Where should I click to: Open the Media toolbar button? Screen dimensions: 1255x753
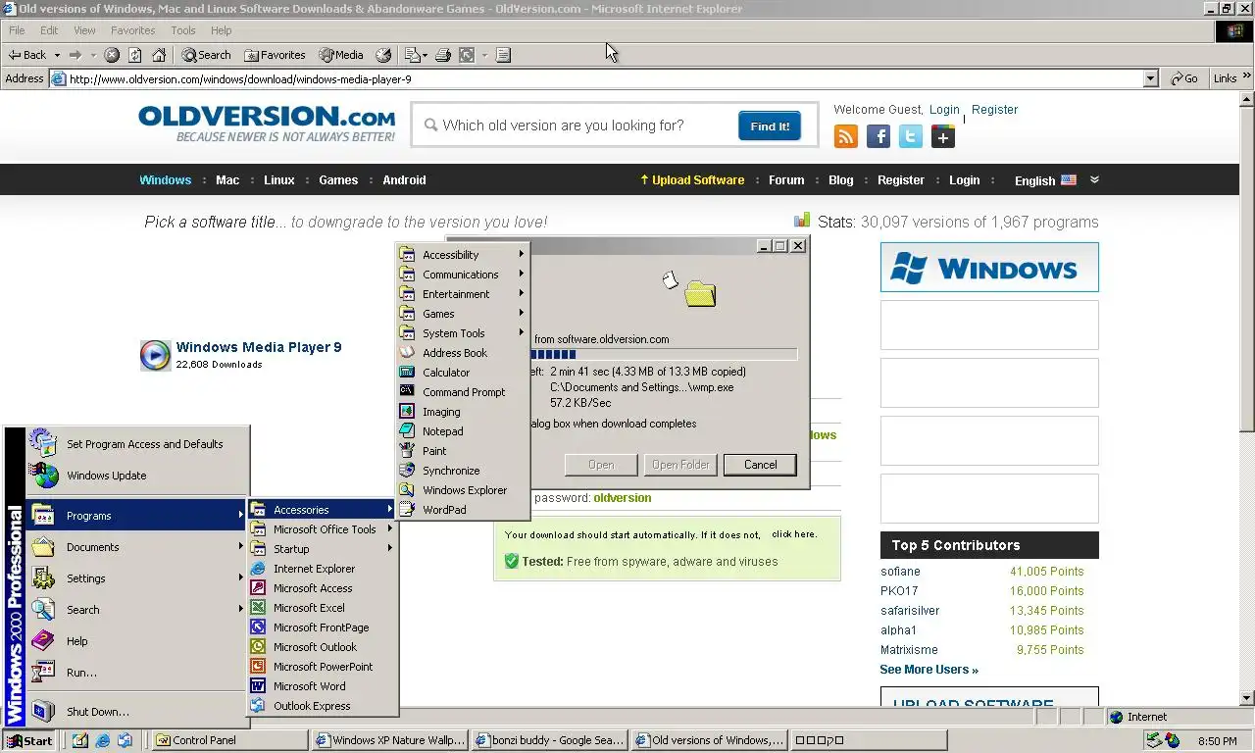click(x=340, y=55)
